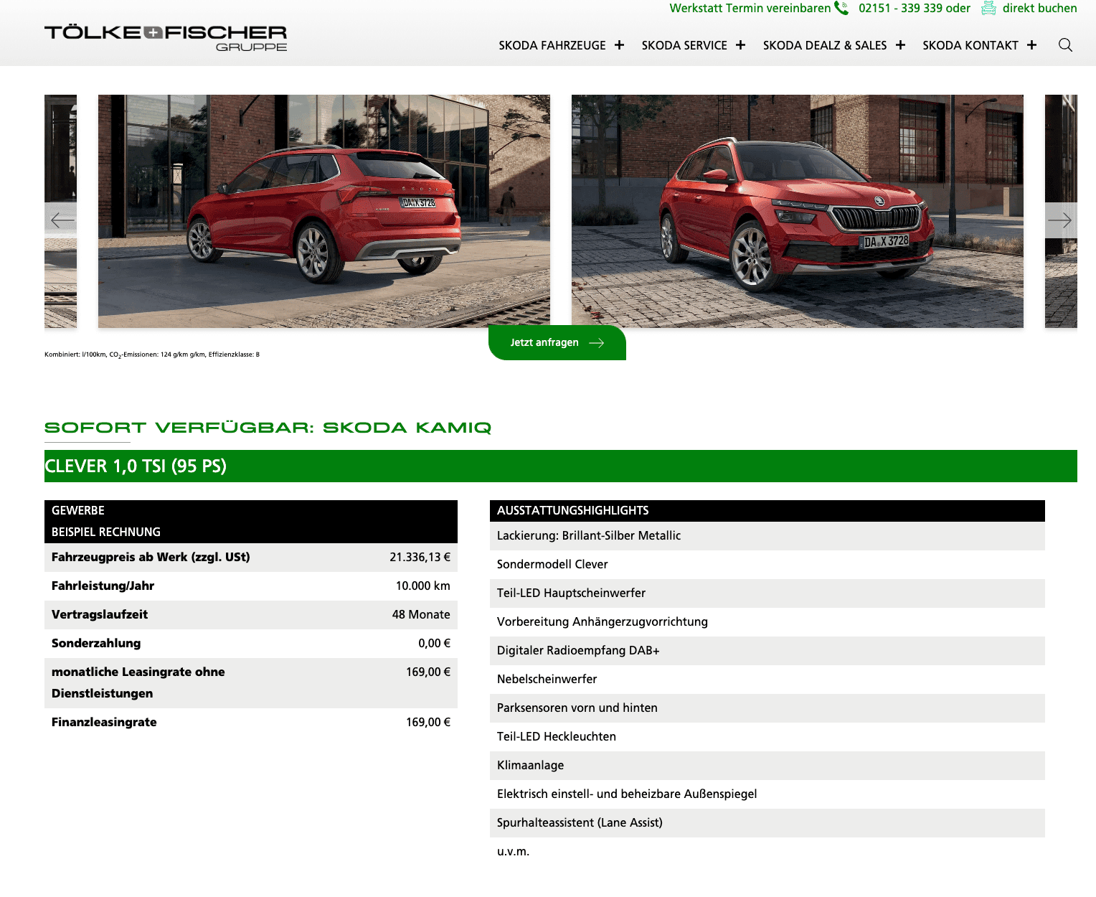The image size is (1096, 897).
Task: Click direkt buchen link
Action: (x=1039, y=9)
